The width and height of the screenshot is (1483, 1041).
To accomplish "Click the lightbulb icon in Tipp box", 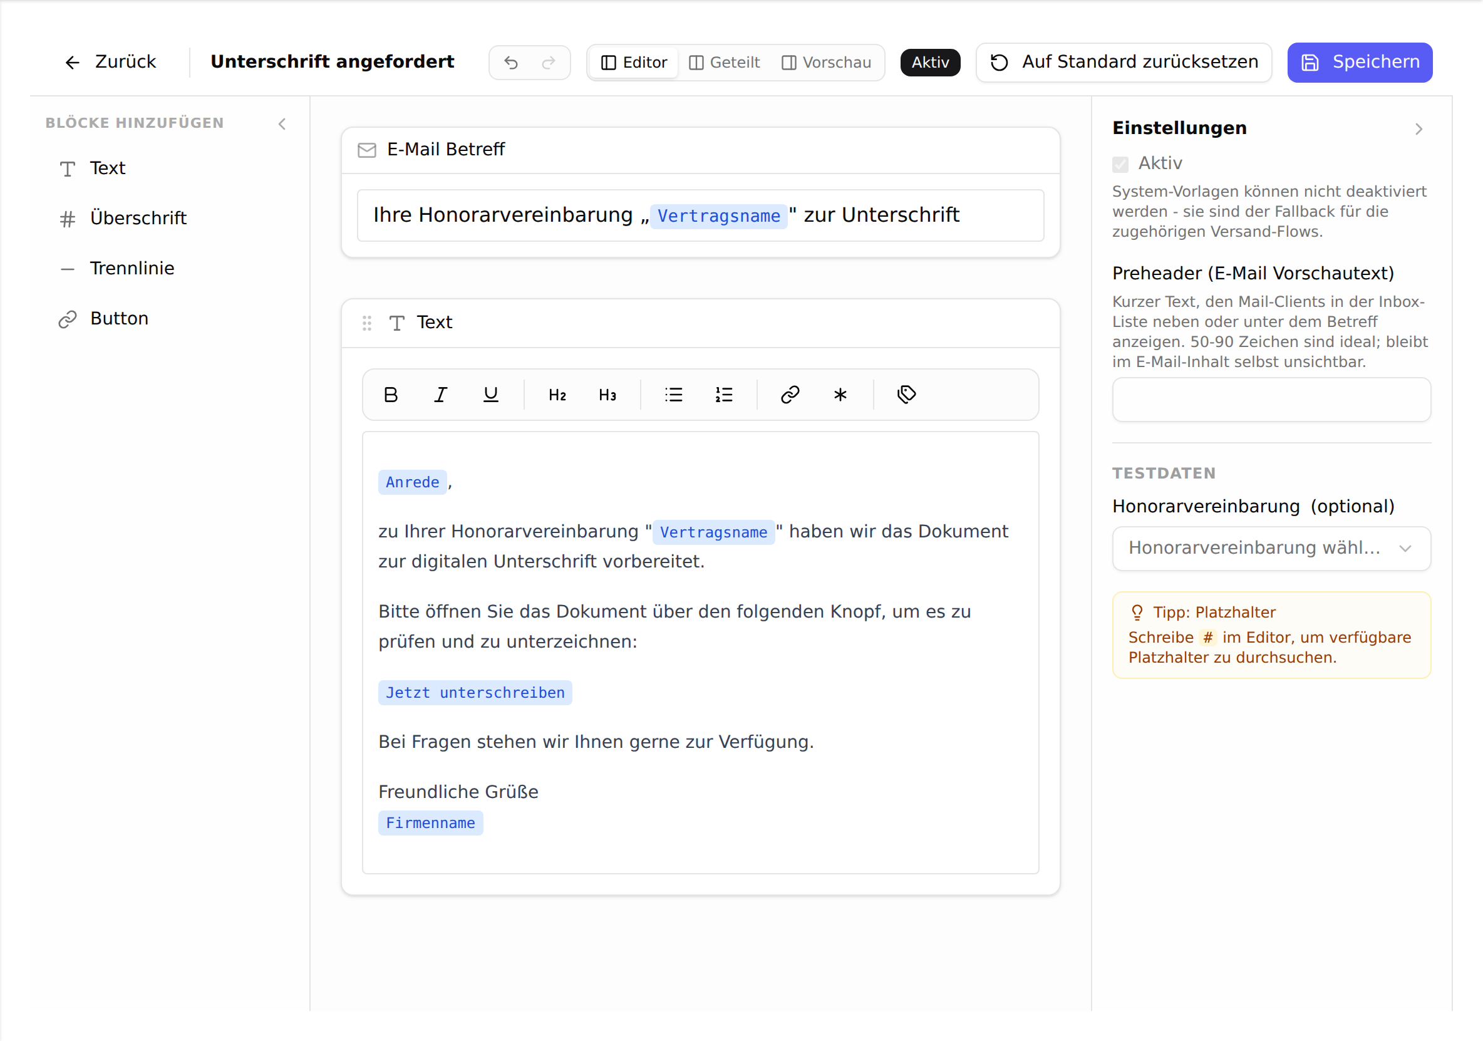I will (x=1137, y=613).
